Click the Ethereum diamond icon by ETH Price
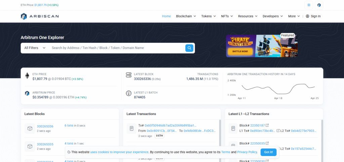 click(x=27, y=76)
